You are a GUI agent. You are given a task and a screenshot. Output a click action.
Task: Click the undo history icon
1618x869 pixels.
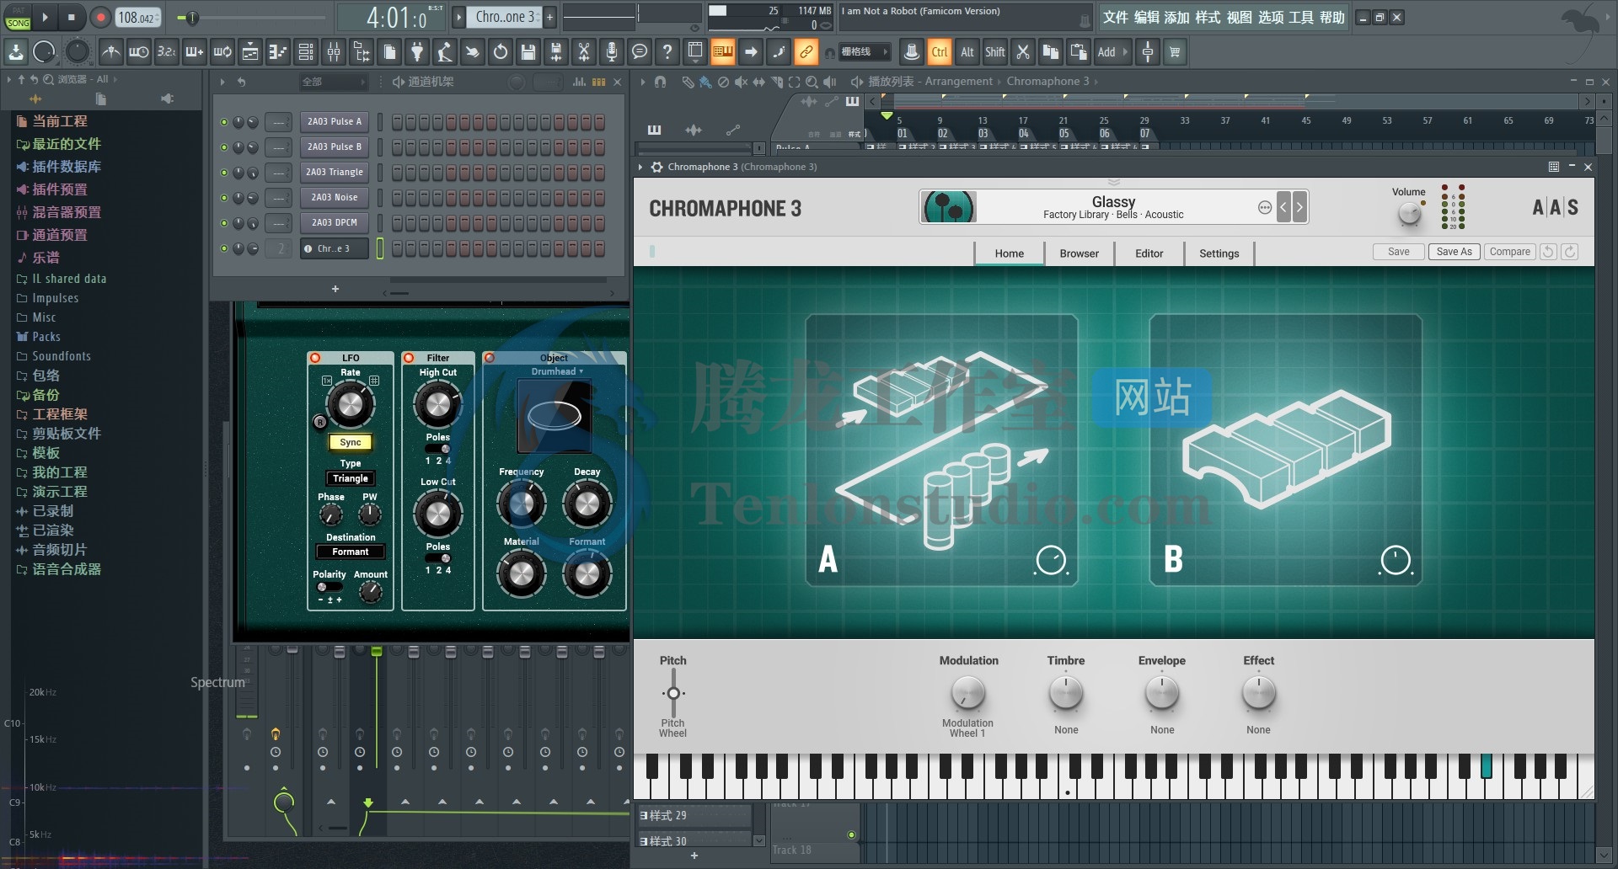coord(501,52)
